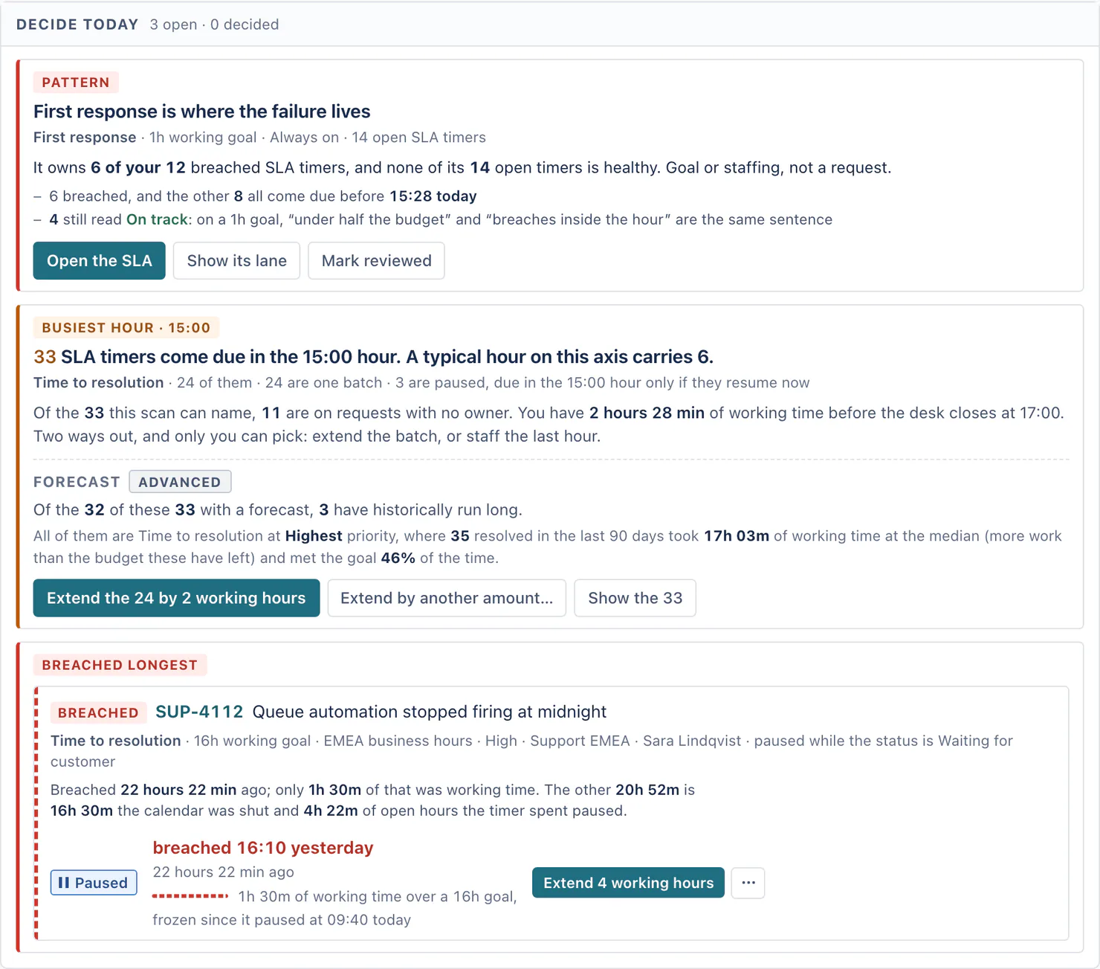Click title 'Queue automation stopped firing at midnight'
Viewport: 1100px width, 969px height.
point(430,712)
